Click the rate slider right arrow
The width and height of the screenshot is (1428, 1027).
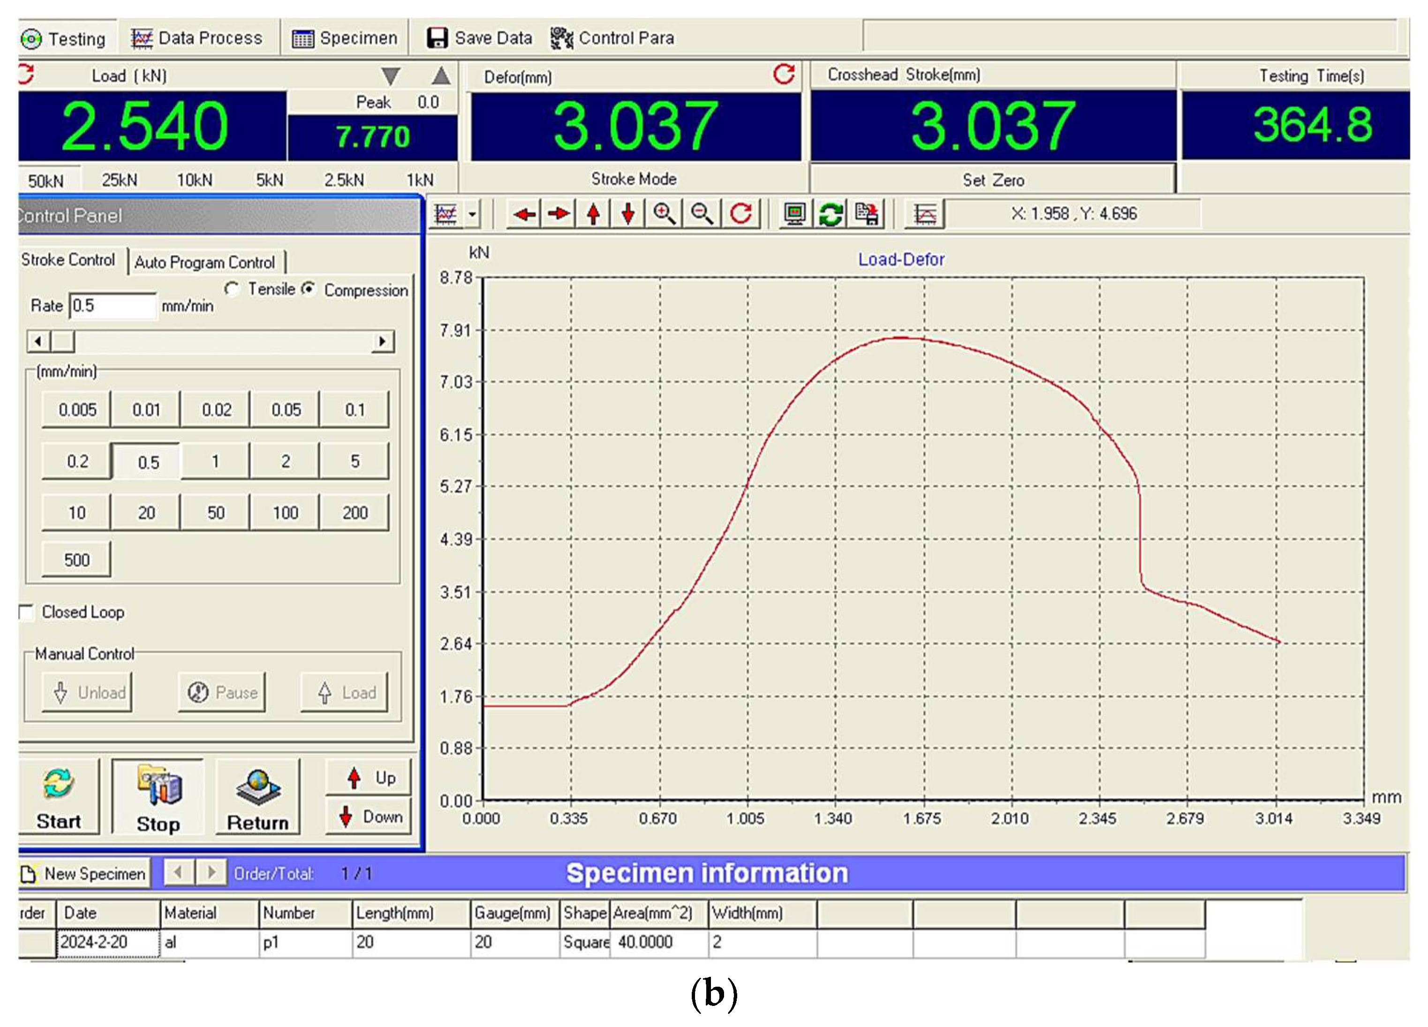[x=382, y=341]
